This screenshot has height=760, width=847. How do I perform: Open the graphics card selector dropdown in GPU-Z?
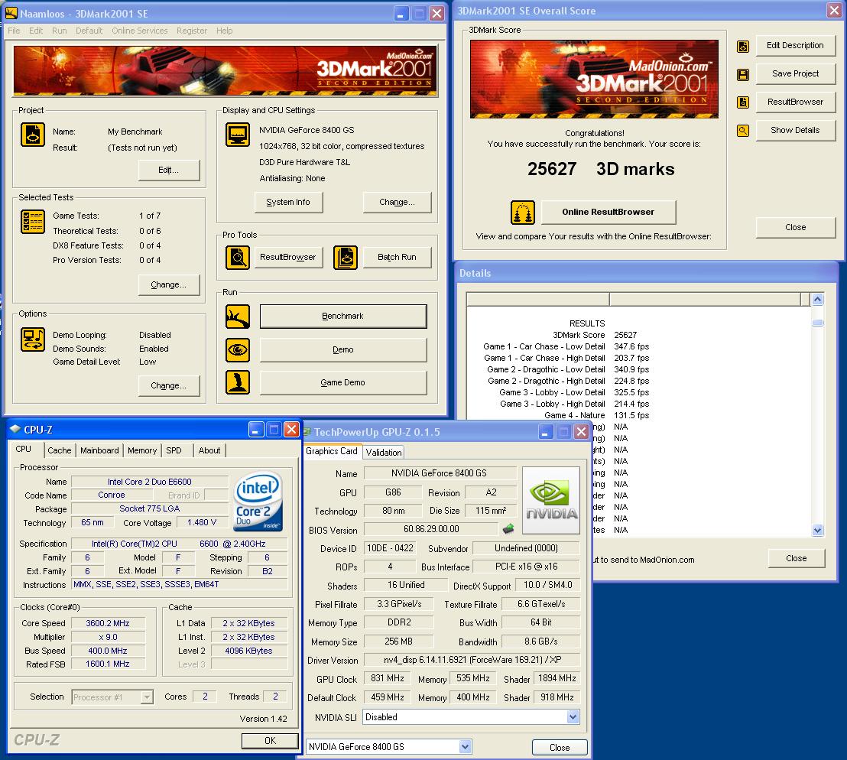465,746
